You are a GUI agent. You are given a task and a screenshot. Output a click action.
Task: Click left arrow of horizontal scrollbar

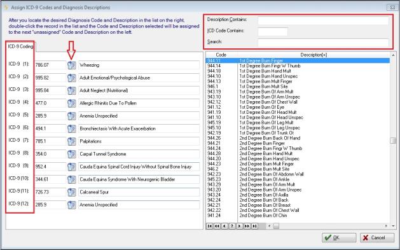point(270,226)
